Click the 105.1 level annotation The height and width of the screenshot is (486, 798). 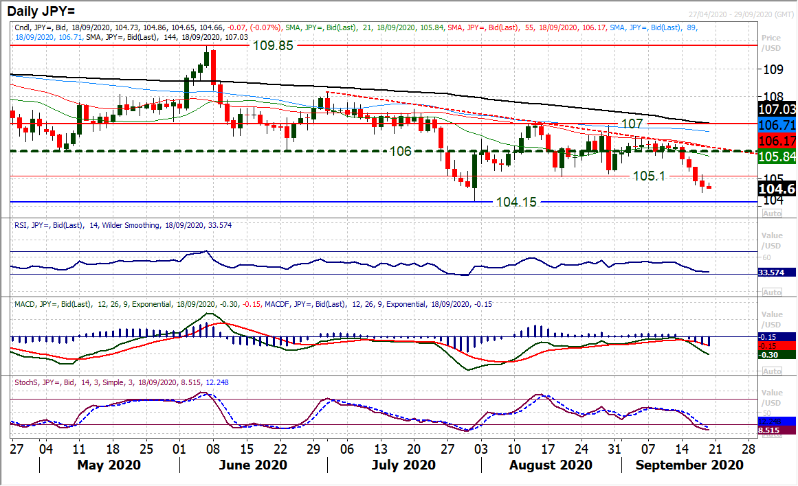tap(650, 176)
